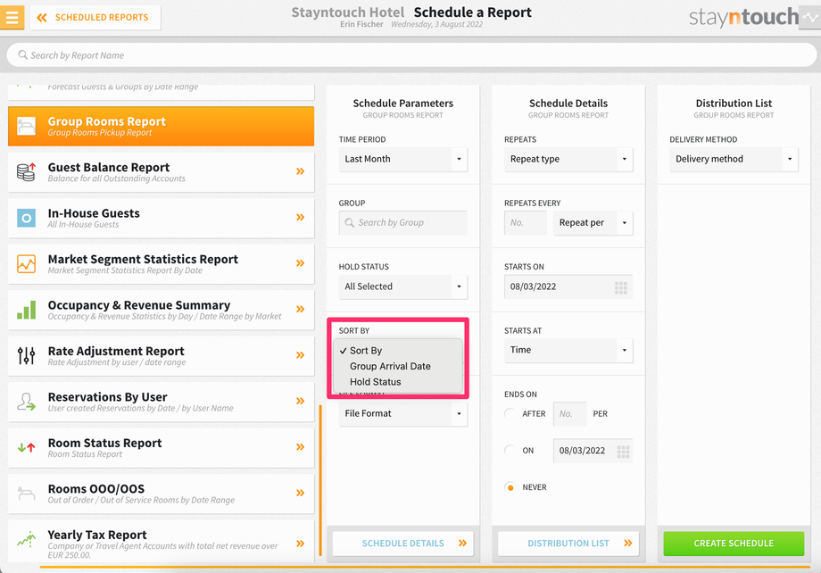Click the Schedule Details button
Screen dimensions: 821x573
[403, 544]
